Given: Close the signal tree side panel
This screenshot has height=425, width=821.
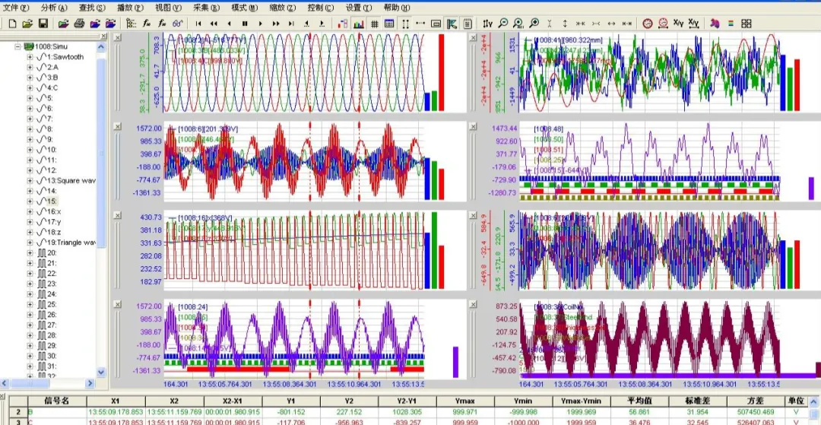Looking at the screenshot, I should point(103,36).
